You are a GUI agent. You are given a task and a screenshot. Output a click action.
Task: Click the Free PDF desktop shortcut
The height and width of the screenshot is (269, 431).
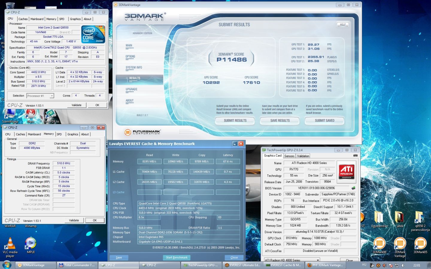51,116
